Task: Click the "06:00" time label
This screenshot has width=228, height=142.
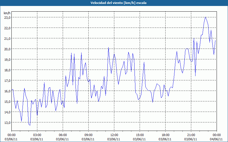Action: point(63,135)
